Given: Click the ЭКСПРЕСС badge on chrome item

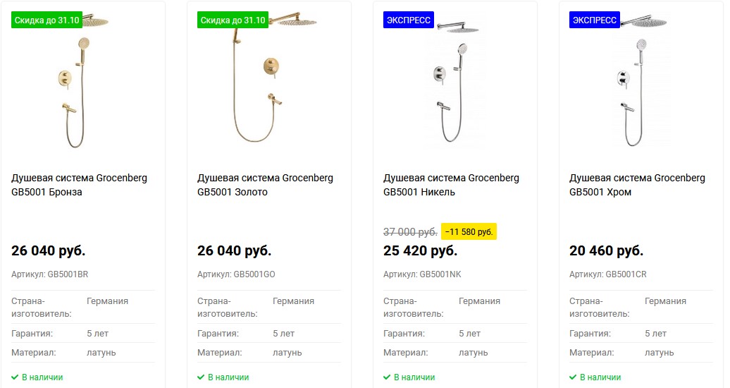Looking at the screenshot, I should click(x=595, y=20).
